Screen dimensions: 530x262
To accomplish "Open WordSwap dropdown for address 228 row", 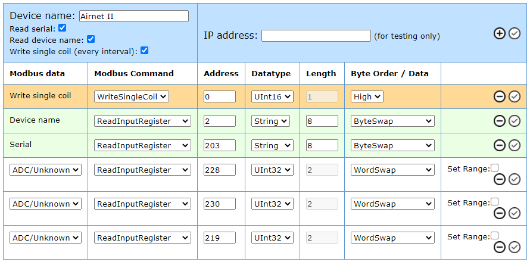I will pyautogui.click(x=392, y=170).
